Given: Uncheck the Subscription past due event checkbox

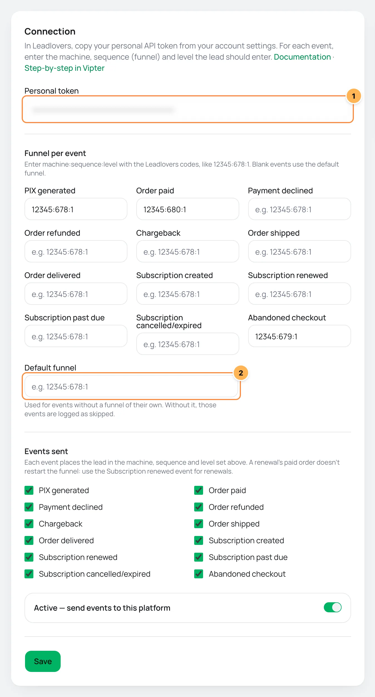Looking at the screenshot, I should click(x=199, y=557).
